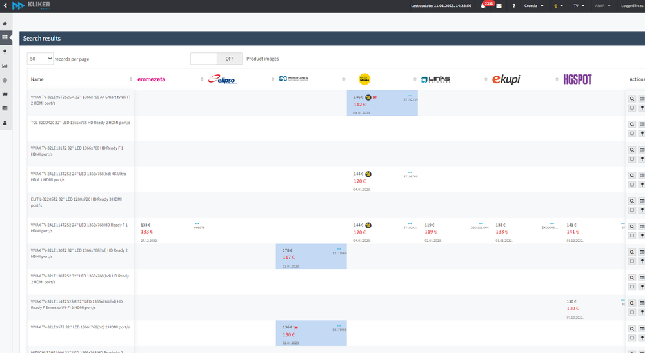
Task: Click the HGSPOT column header logo
Action: pyautogui.click(x=577, y=79)
